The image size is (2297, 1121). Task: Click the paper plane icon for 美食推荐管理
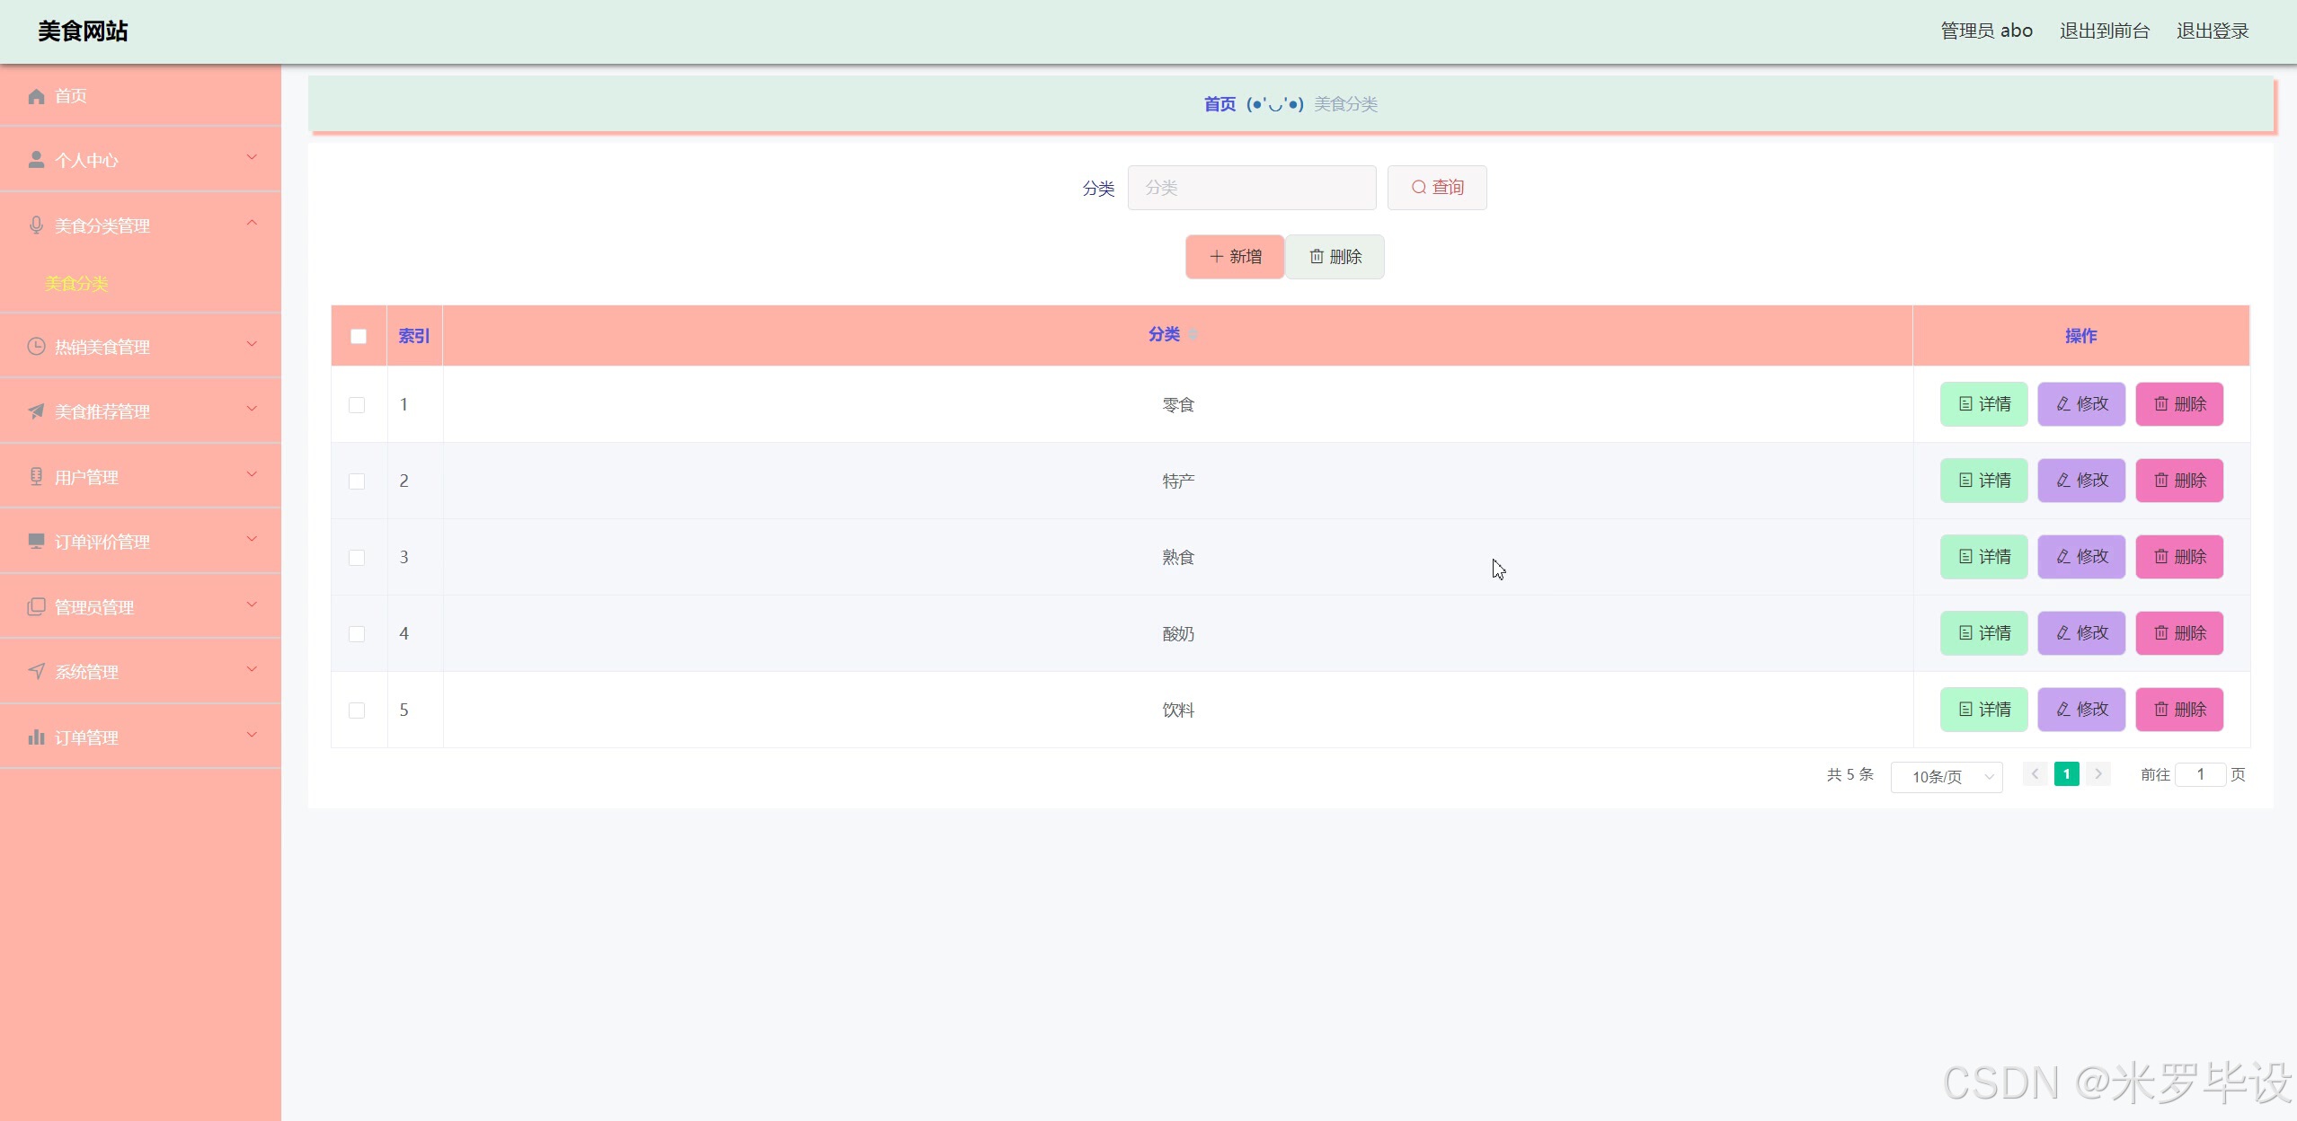[x=36, y=411]
